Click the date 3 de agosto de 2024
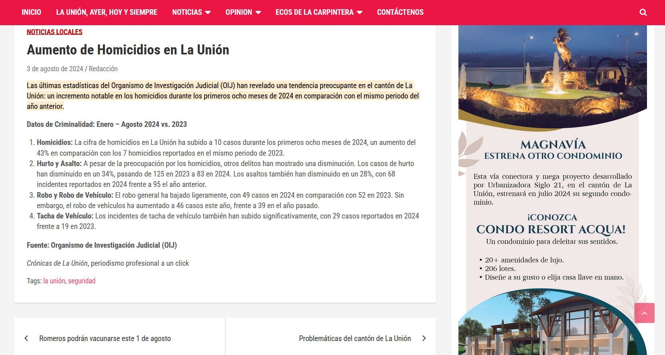This screenshot has width=665, height=355. [55, 69]
